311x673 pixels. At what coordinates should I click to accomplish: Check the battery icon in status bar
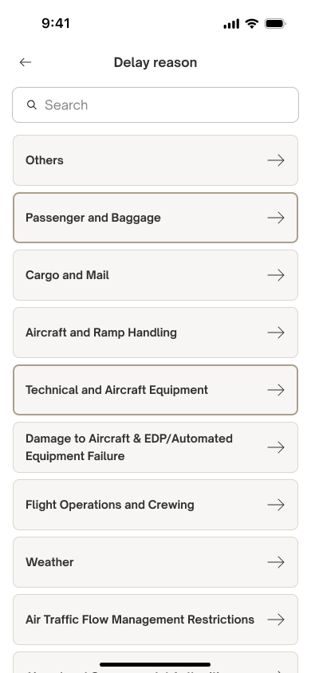275,24
